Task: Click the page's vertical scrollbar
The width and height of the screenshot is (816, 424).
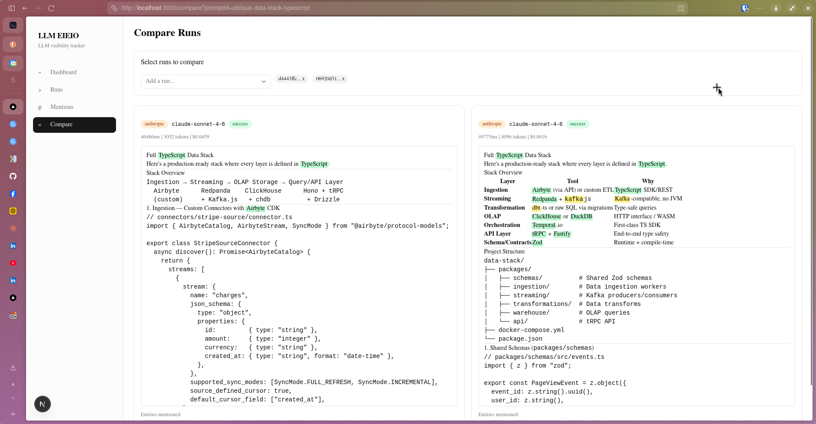Action: [x=810, y=201]
